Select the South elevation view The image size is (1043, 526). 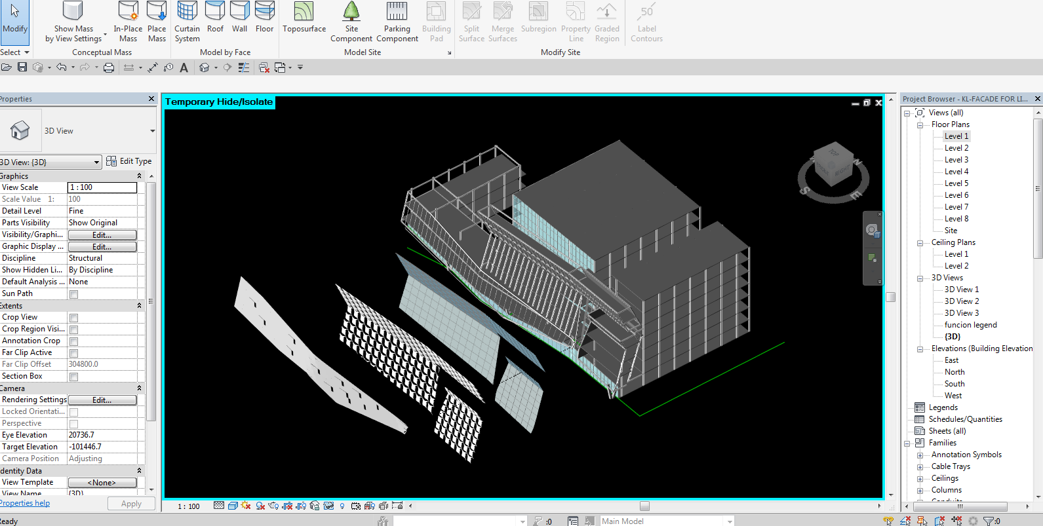pyautogui.click(x=954, y=384)
